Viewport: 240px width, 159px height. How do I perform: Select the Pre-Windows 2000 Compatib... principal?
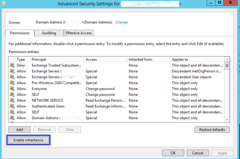pos(57,83)
